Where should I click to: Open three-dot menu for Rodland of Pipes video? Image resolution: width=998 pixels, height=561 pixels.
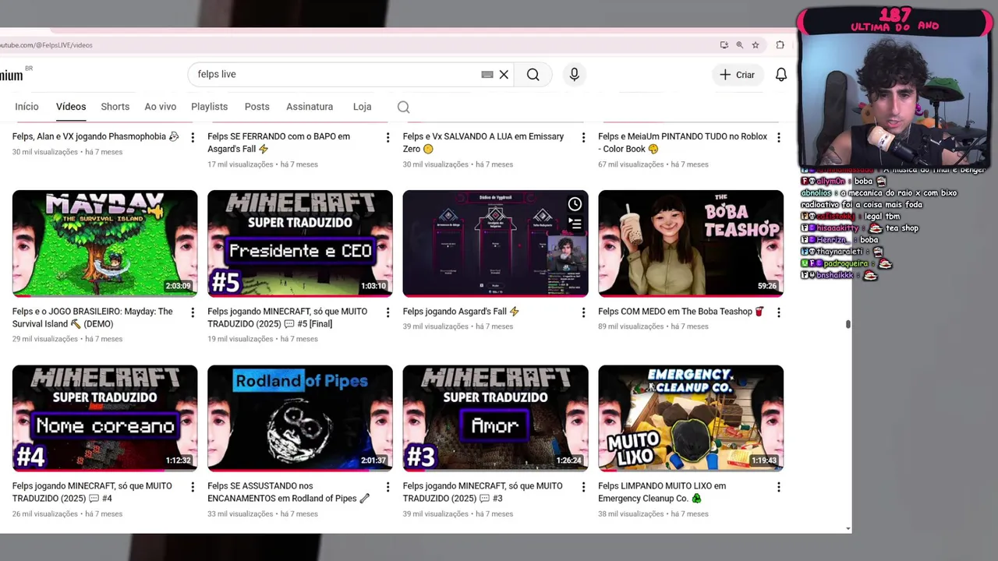(x=388, y=487)
